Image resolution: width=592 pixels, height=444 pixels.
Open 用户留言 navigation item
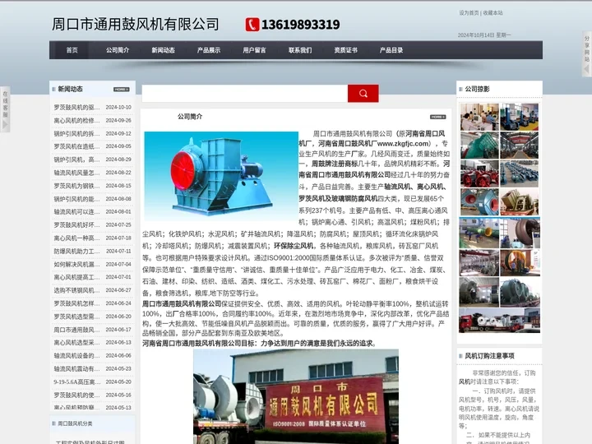click(254, 50)
